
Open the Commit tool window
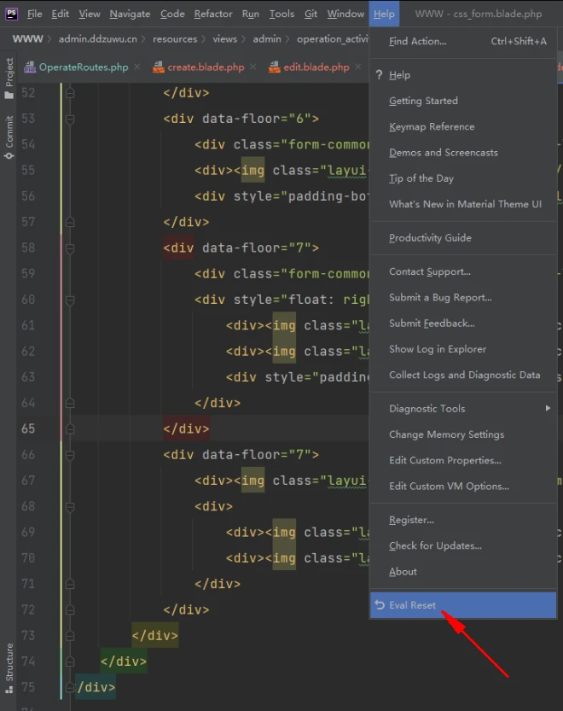pyautogui.click(x=9, y=137)
